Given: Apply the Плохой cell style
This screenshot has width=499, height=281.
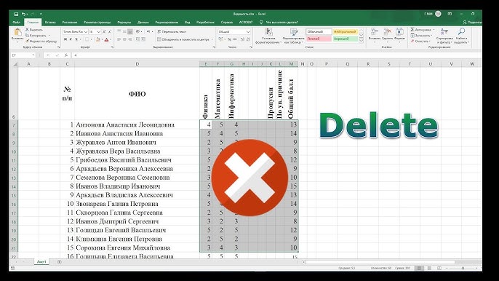Looking at the screenshot, I should point(319,39).
